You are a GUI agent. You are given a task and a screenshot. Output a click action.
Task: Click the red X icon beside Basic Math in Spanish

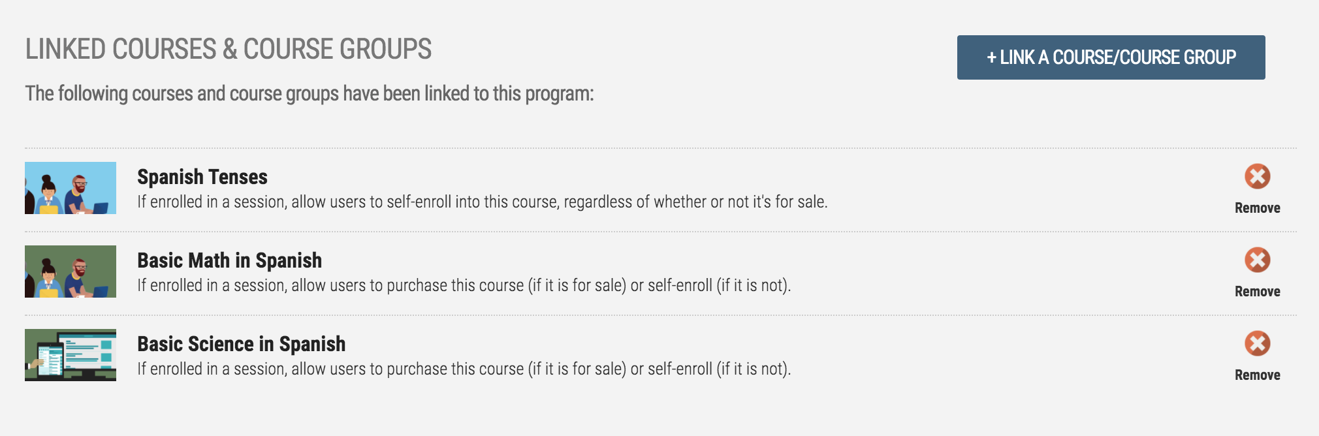point(1257,260)
